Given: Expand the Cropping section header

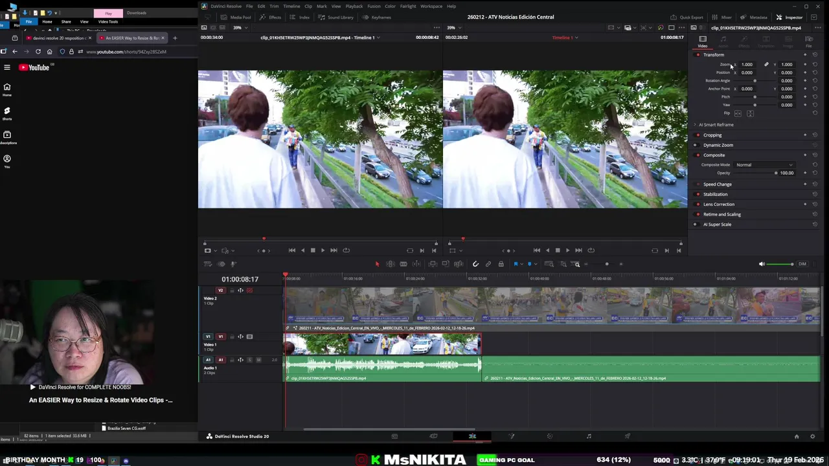Looking at the screenshot, I should 712,135.
